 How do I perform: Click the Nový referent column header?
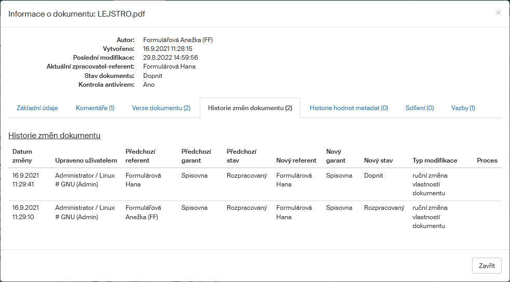pyautogui.click(x=296, y=160)
